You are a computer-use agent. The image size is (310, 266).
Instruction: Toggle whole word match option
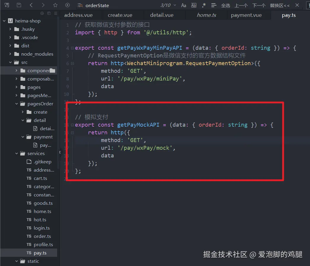194,5
